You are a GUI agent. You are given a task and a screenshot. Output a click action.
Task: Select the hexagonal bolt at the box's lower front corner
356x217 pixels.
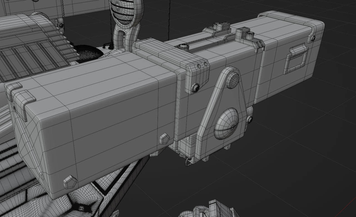tap(70, 182)
